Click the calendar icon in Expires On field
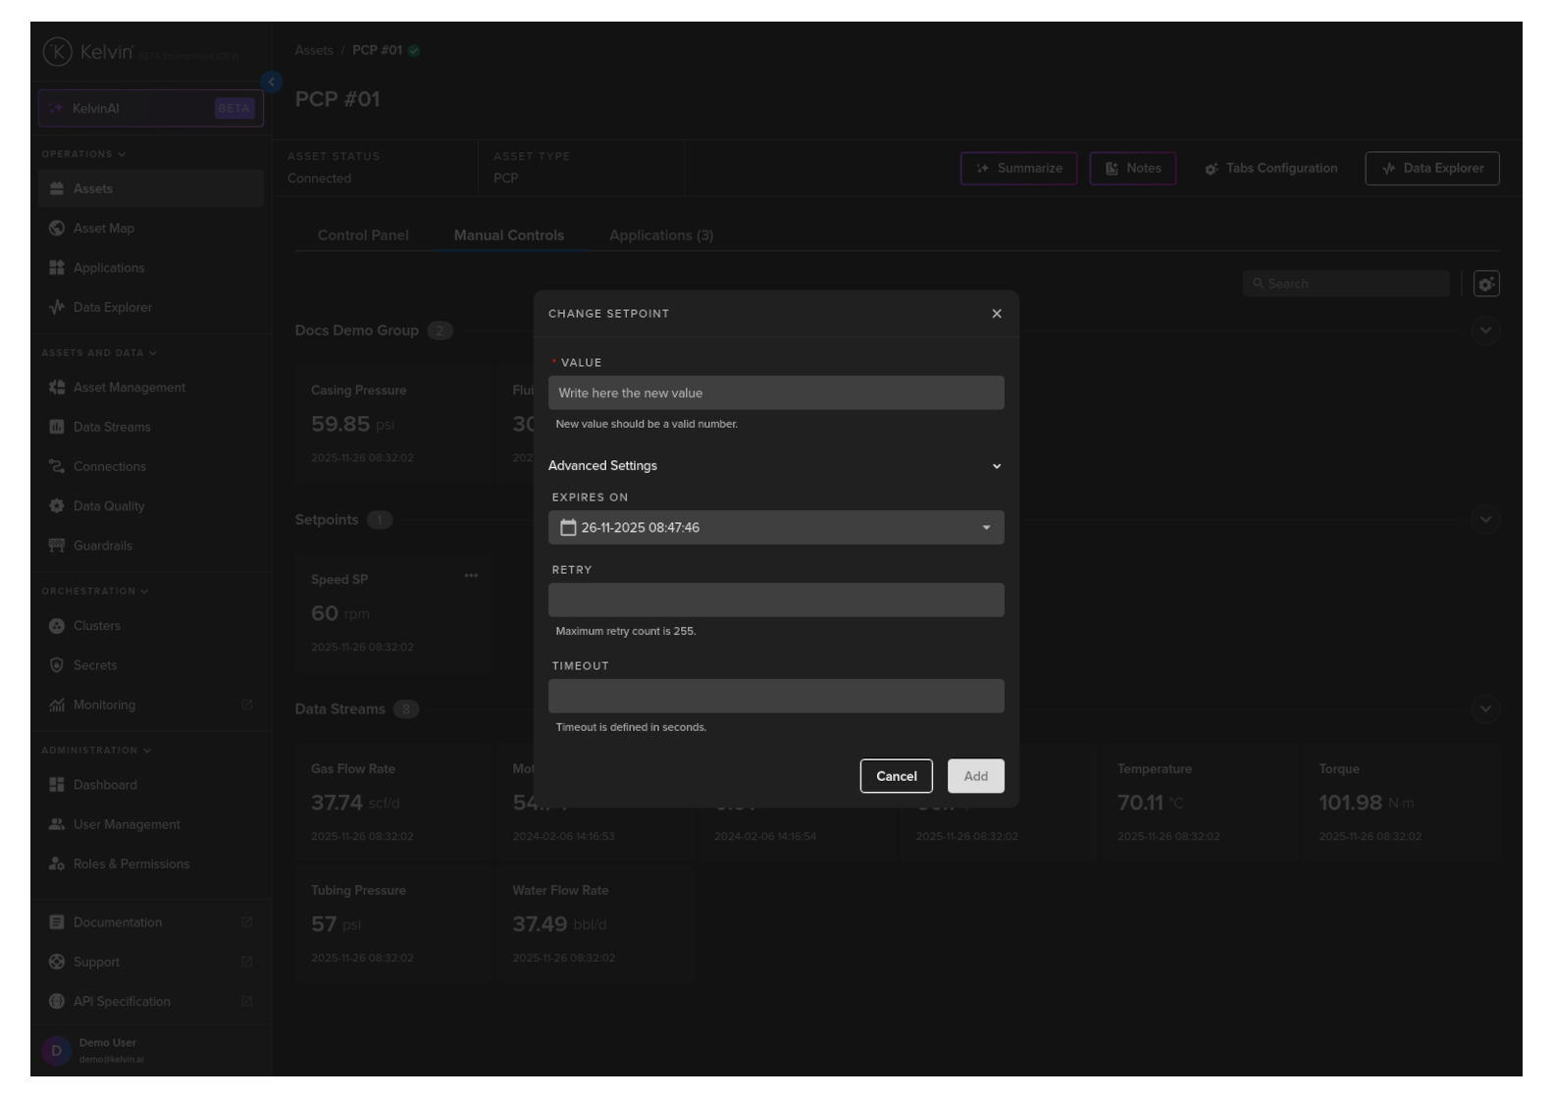This screenshot has height=1099, width=1554. click(567, 528)
